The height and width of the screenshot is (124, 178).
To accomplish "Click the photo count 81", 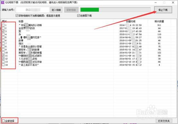I will 159,44.
